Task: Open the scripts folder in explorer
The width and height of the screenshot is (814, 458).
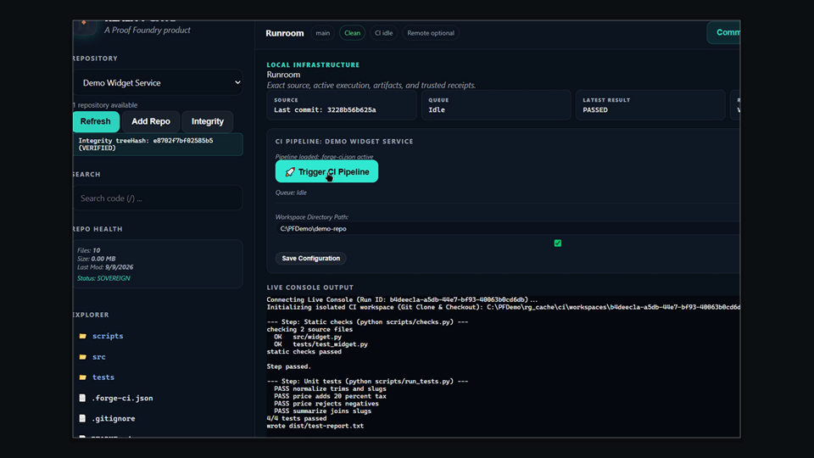Action: pyautogui.click(x=108, y=336)
